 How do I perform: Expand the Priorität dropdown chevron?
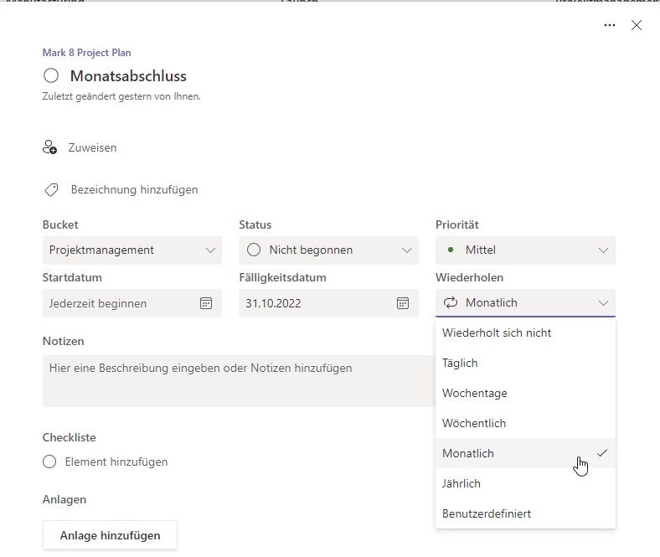pos(603,250)
